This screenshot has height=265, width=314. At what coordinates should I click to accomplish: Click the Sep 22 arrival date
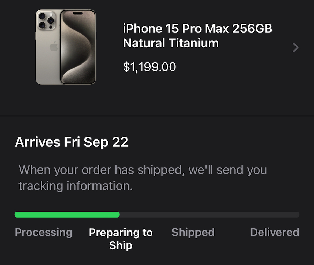tap(106, 142)
